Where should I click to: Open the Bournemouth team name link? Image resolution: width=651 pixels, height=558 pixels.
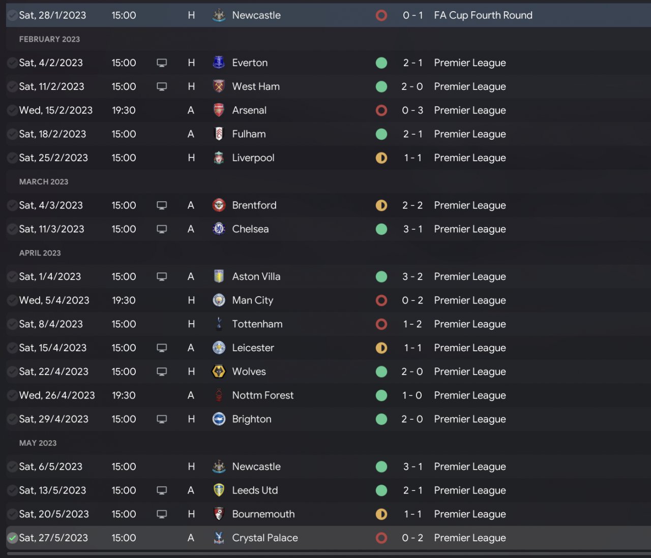[x=263, y=514]
